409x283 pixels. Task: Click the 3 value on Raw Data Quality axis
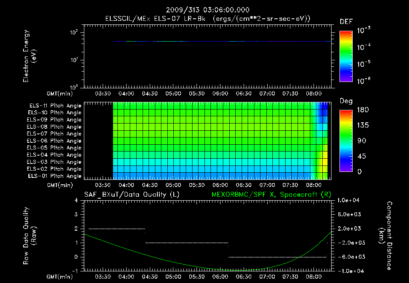click(76, 214)
